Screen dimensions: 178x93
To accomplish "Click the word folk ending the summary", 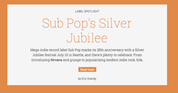I will (140, 60).
